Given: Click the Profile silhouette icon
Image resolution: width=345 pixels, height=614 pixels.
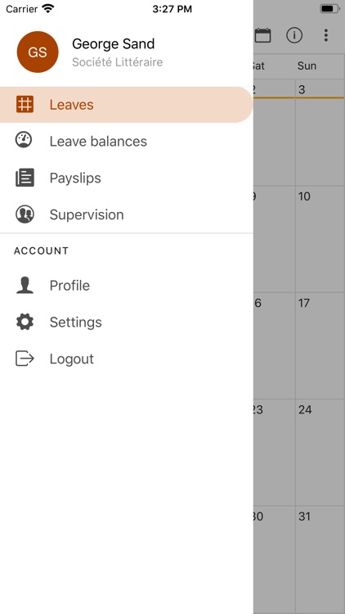Looking at the screenshot, I should click(25, 285).
